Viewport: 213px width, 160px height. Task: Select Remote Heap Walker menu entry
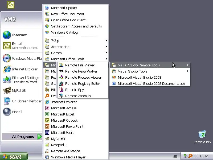click(x=83, y=71)
